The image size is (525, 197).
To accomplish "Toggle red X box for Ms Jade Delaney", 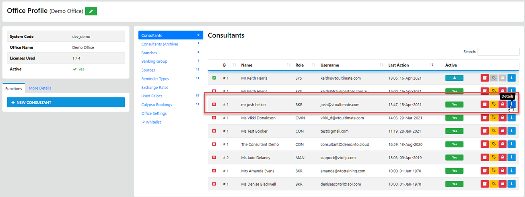I will pyautogui.click(x=214, y=157).
